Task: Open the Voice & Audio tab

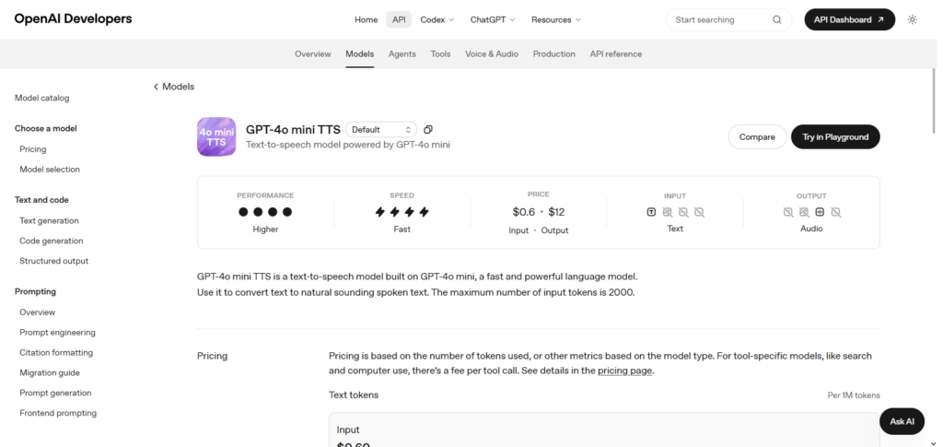Action: point(492,54)
